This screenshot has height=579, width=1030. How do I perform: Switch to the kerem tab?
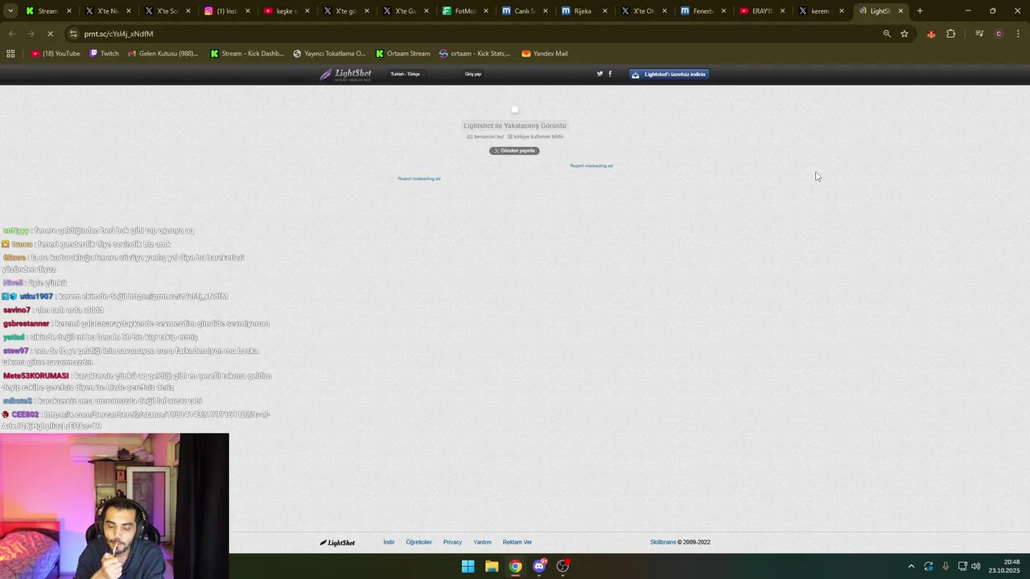click(822, 11)
